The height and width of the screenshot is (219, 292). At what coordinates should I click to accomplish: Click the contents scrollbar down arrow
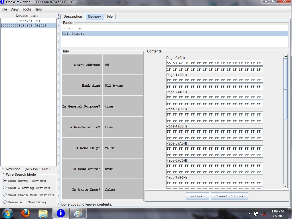[285, 186]
